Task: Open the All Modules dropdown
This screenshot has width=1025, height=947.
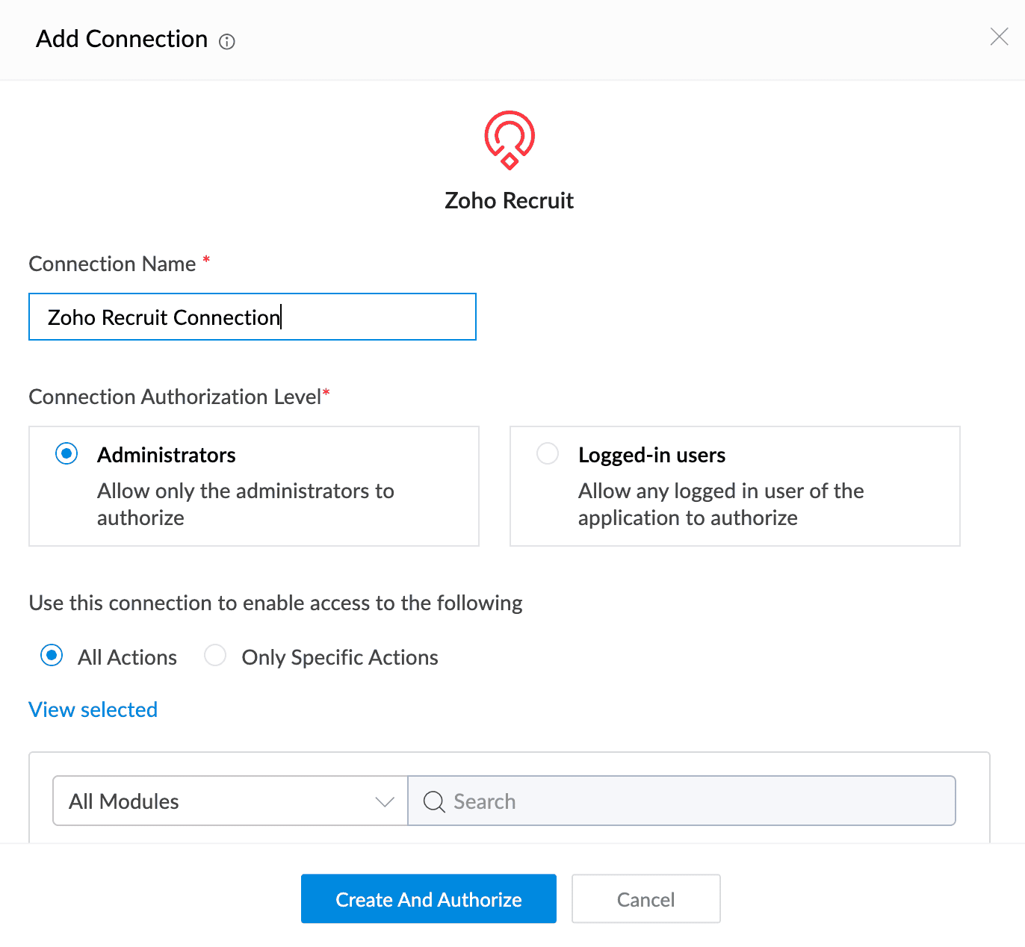Action: tap(230, 801)
